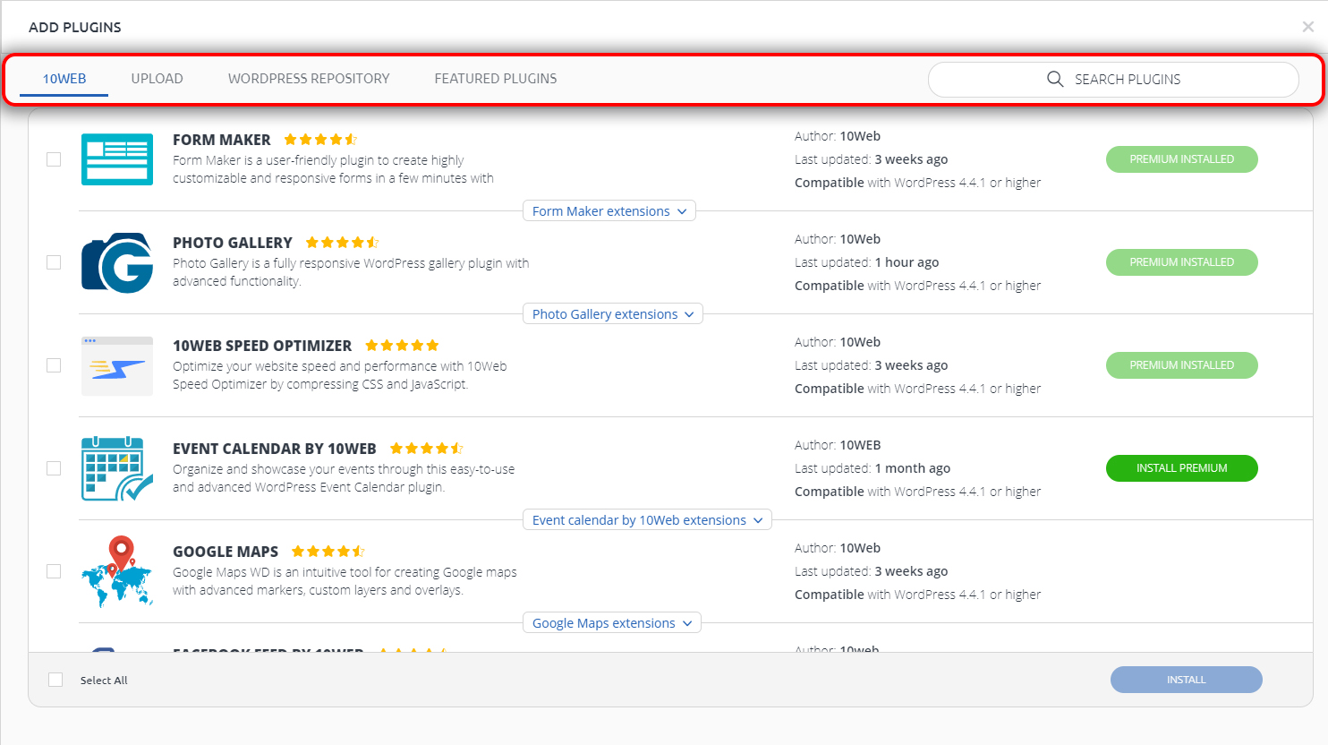Click Event Calendar's 'Last updated: 1 month ago'

[873, 468]
